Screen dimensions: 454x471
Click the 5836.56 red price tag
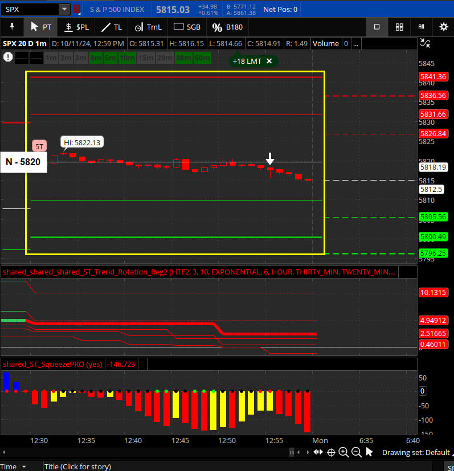tap(433, 96)
